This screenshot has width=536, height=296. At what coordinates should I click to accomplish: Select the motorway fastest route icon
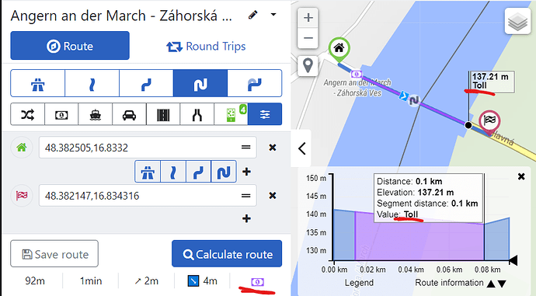click(x=37, y=83)
